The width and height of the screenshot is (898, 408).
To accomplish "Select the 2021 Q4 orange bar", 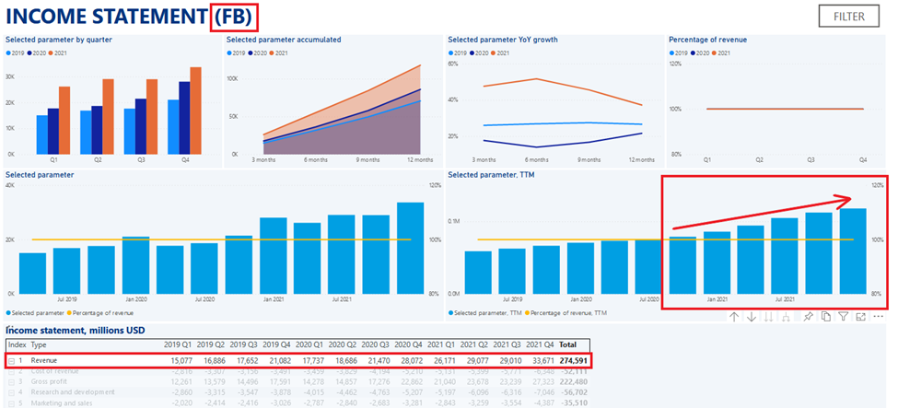I will click(195, 111).
